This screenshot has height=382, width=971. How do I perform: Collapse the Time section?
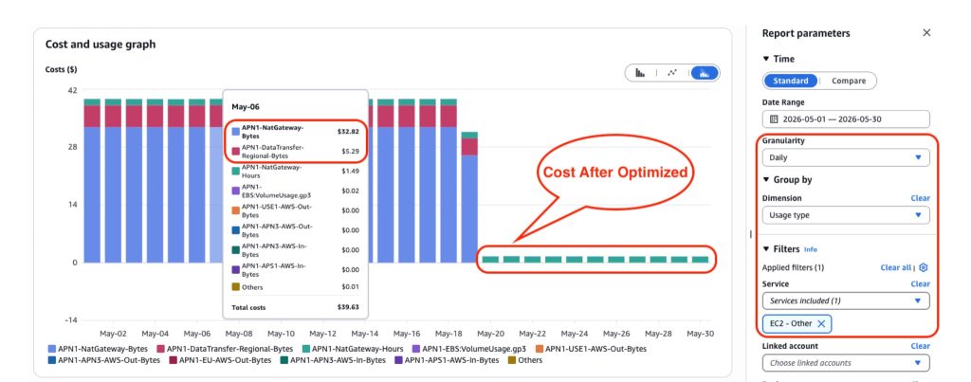tap(766, 59)
